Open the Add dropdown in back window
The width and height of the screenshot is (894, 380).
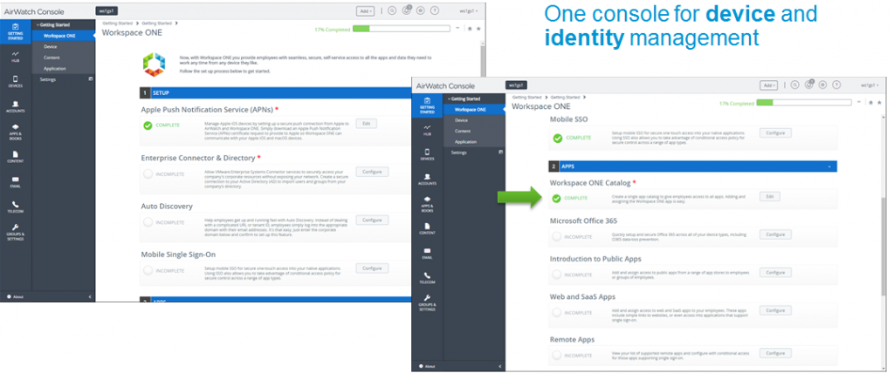pos(365,10)
